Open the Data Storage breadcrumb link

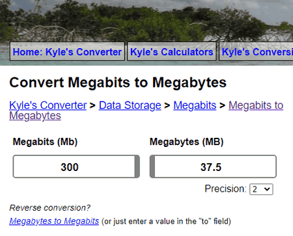click(130, 105)
